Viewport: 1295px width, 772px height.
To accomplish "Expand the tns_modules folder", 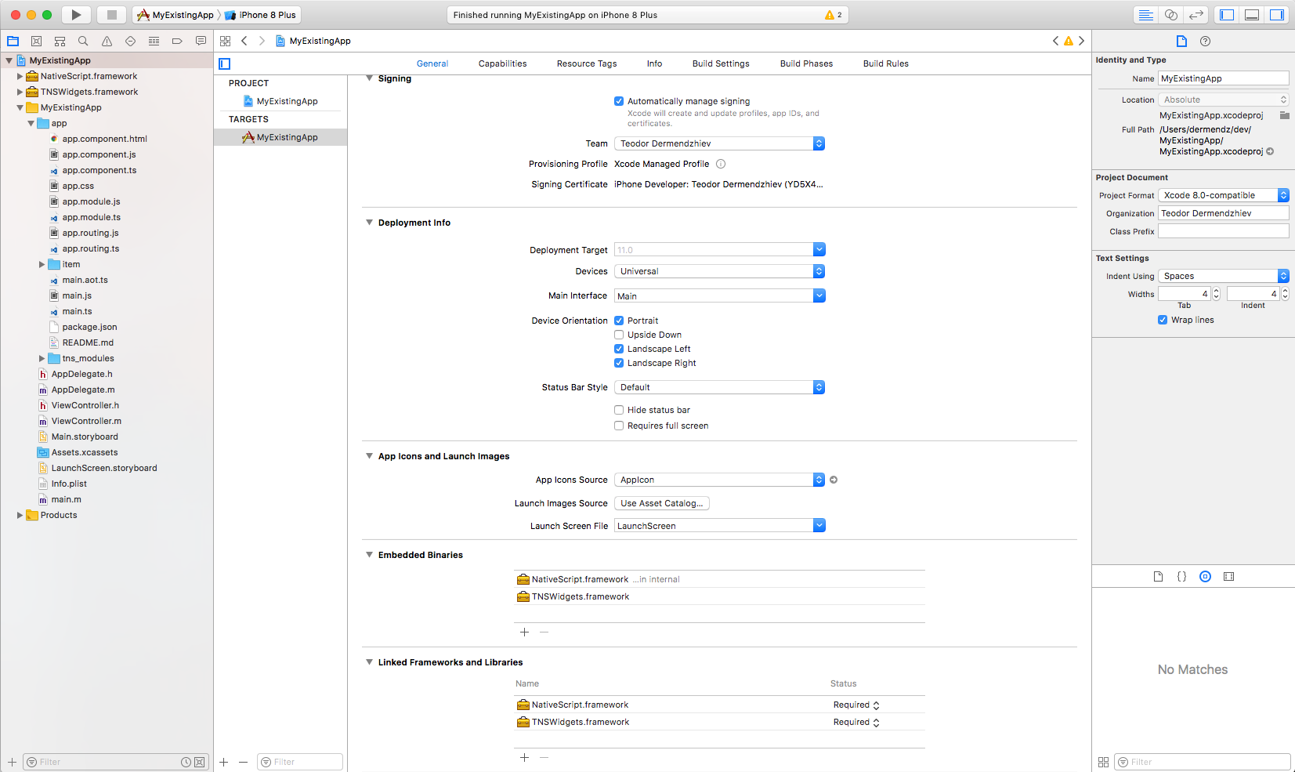I will 42,358.
